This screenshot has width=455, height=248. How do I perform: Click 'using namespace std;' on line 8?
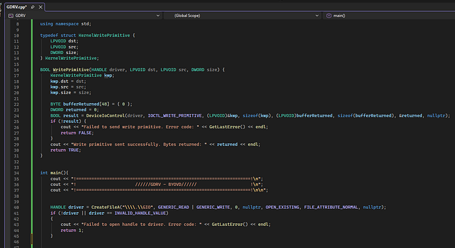[x=66, y=24]
